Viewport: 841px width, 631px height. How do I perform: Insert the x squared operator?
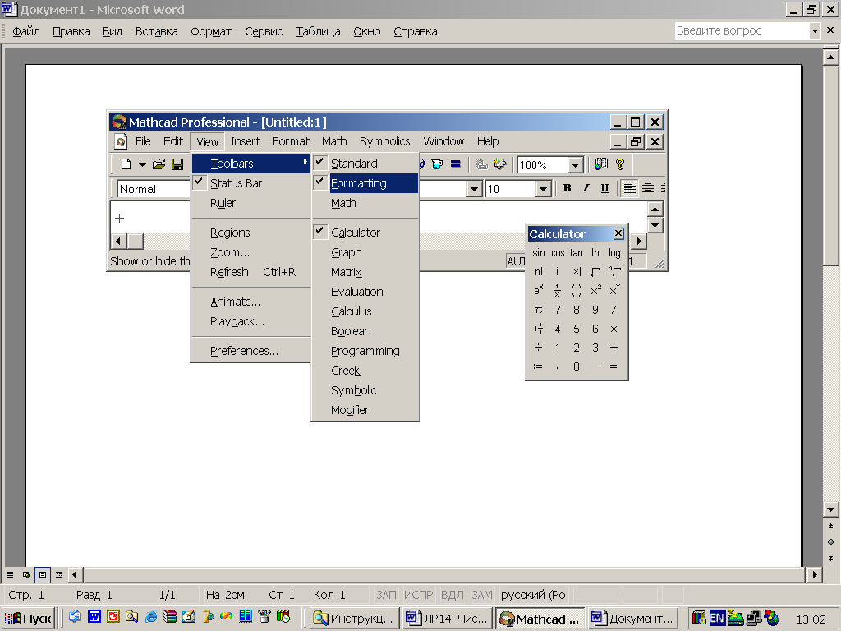pyautogui.click(x=595, y=290)
